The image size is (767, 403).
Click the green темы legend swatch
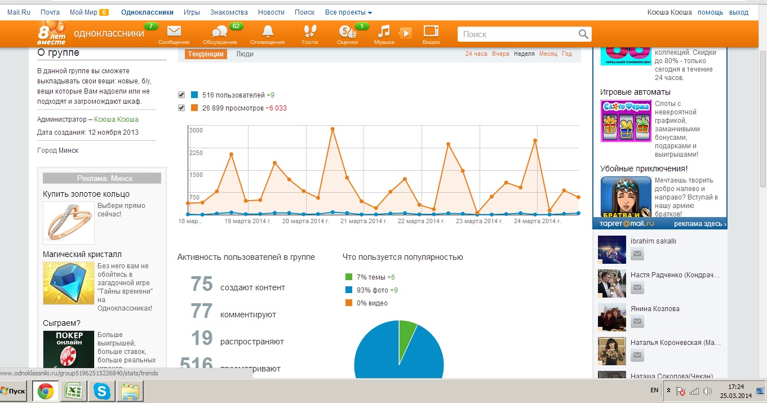pyautogui.click(x=349, y=277)
